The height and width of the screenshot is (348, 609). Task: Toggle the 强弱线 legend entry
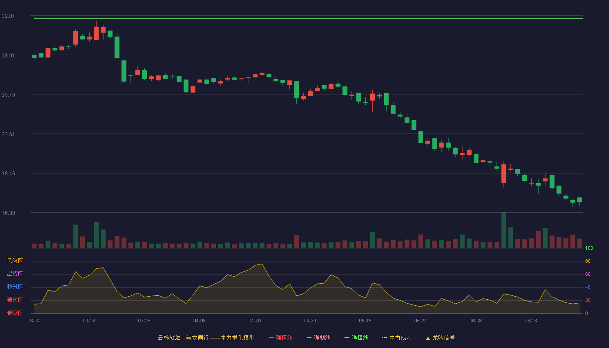pos(318,338)
